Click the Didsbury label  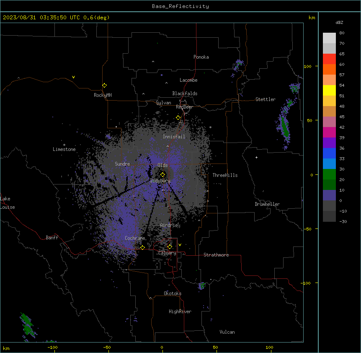point(160,181)
